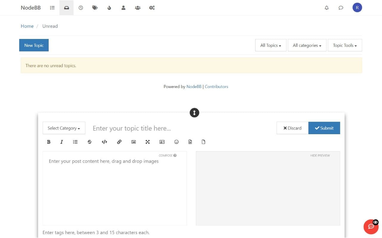Open the Tags page from the navbar
The width and height of the screenshot is (382, 238).
tap(95, 7)
